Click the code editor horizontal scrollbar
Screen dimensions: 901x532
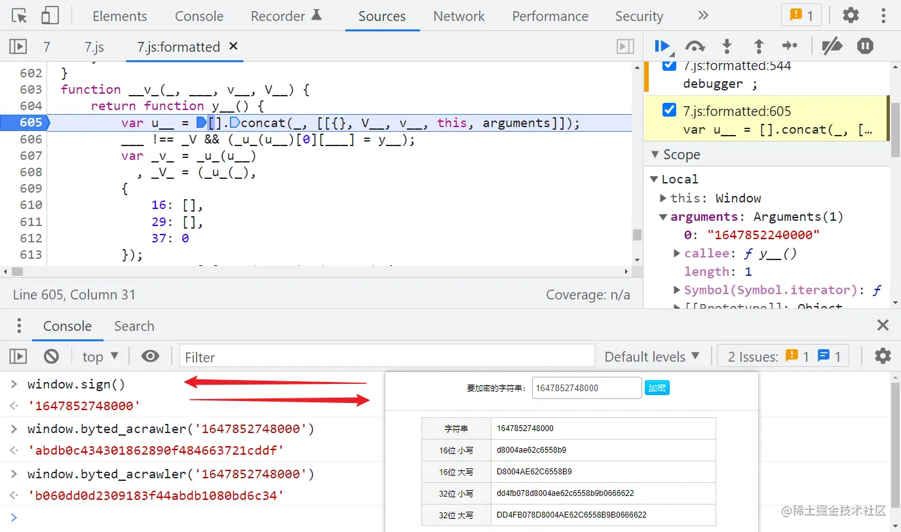coord(17,271)
